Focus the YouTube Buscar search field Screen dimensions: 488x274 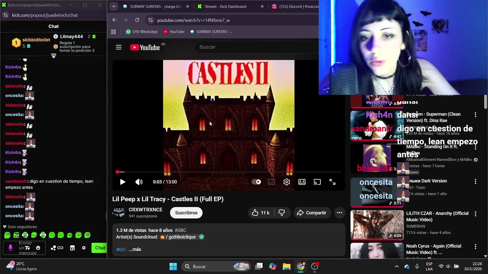pyautogui.click(x=257, y=47)
